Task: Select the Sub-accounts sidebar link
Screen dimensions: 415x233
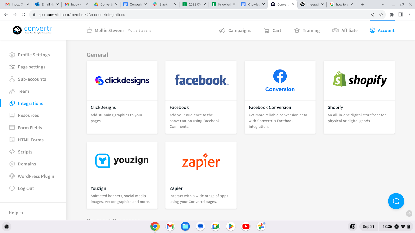Action: point(32,79)
